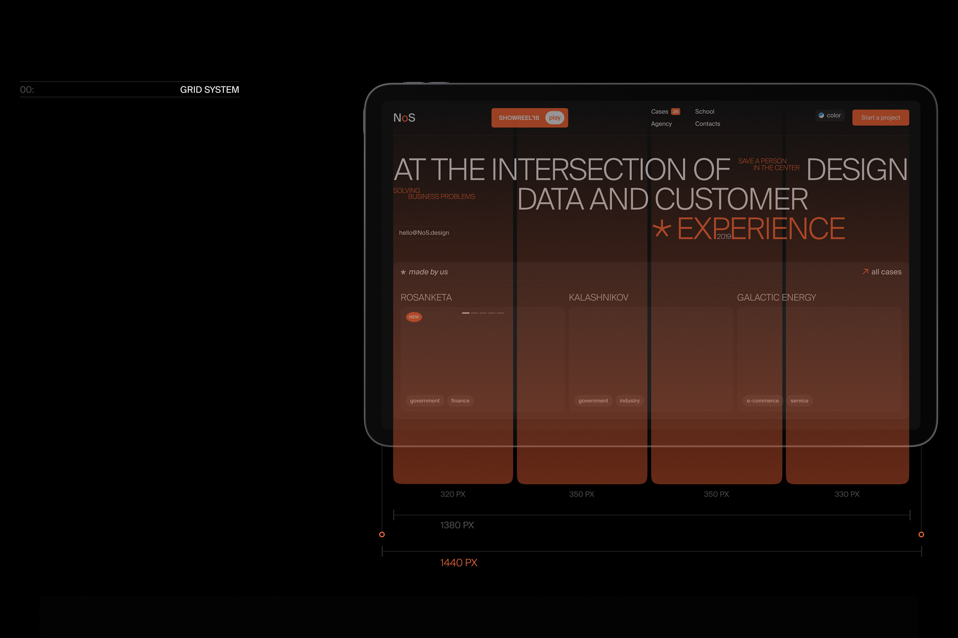
Task: Select first slide indicator on Rosanketa card
Action: tap(465, 313)
